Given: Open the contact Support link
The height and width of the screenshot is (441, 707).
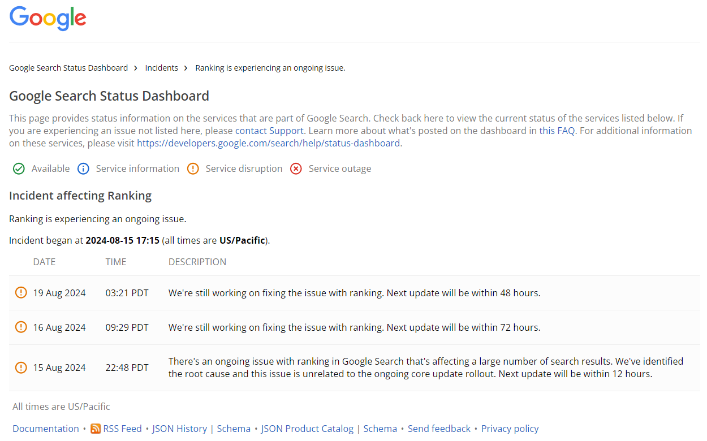Looking at the screenshot, I should (269, 131).
